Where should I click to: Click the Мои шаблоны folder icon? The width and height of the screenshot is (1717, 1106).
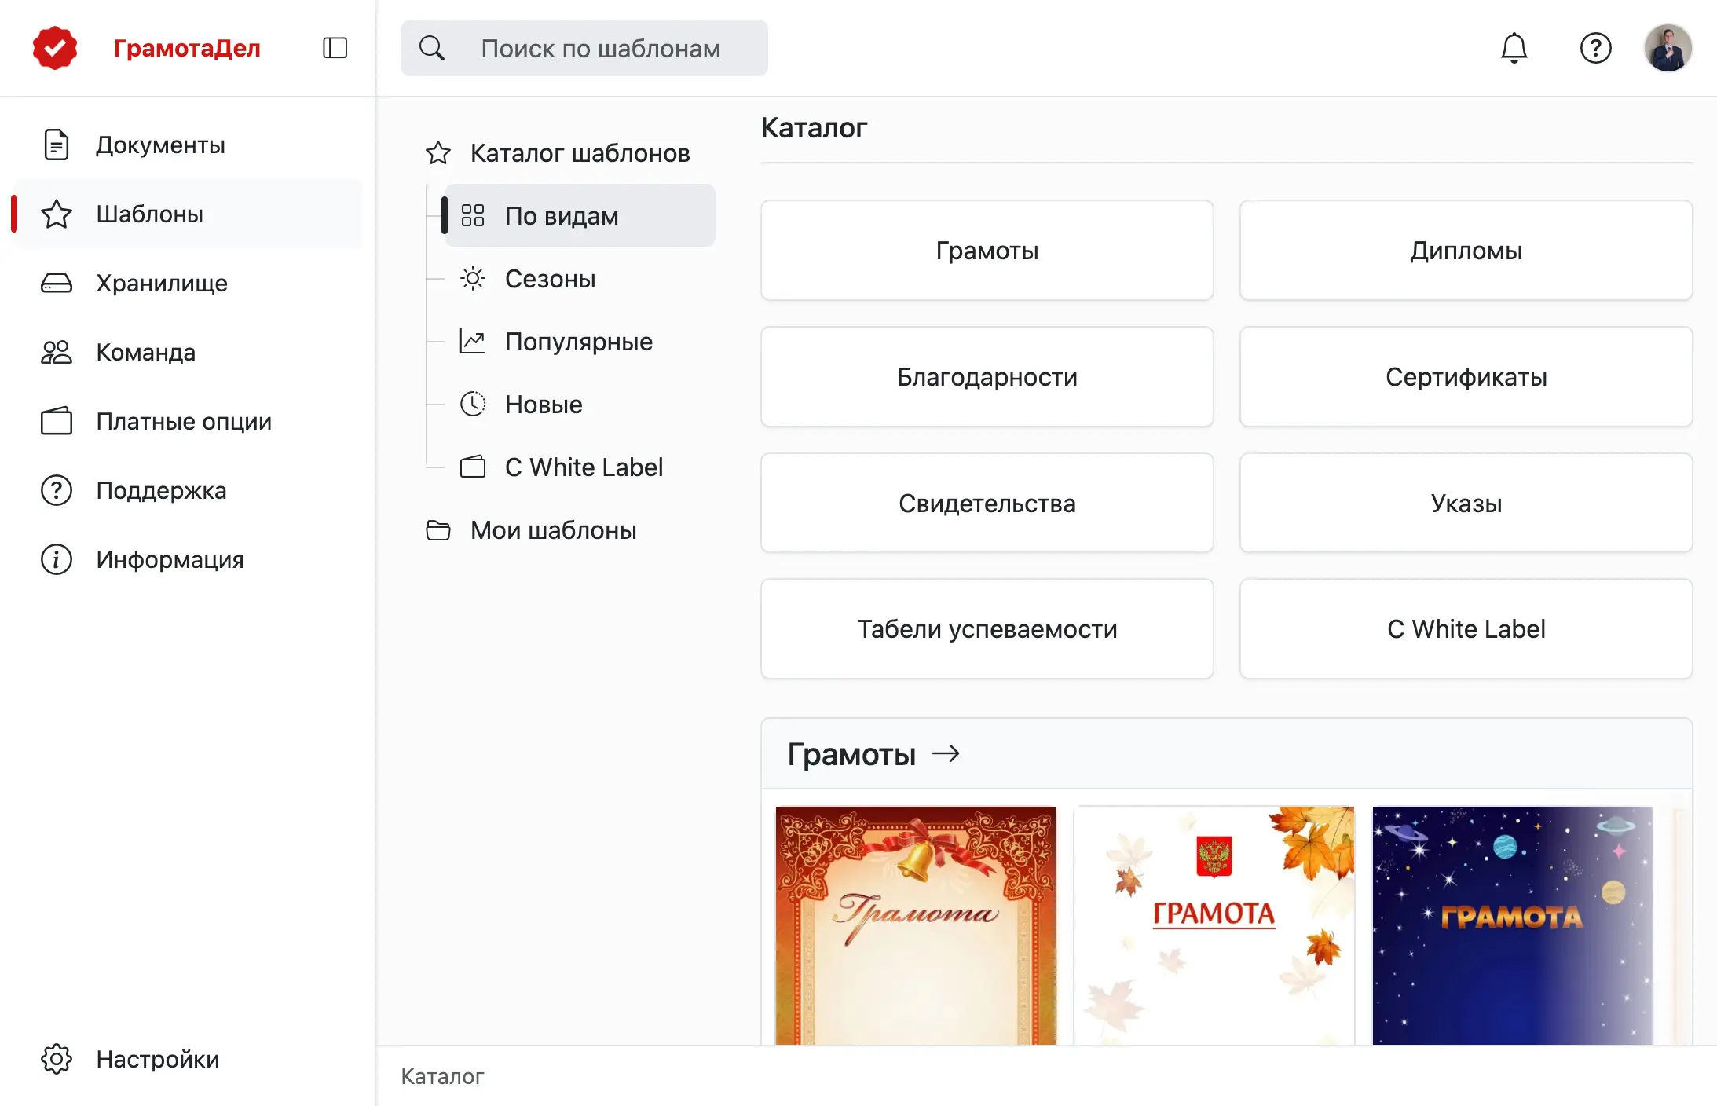tap(438, 530)
